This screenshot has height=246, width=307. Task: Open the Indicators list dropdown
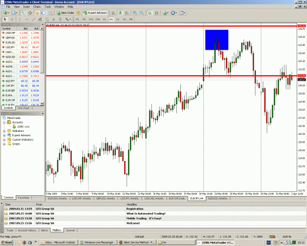click(x=165, y=13)
